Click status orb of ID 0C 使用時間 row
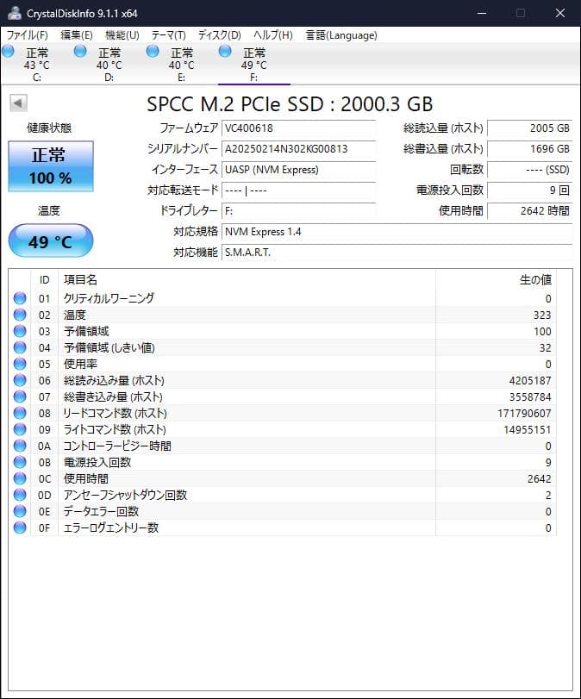Image resolution: width=581 pixels, height=699 pixels. 20,478
